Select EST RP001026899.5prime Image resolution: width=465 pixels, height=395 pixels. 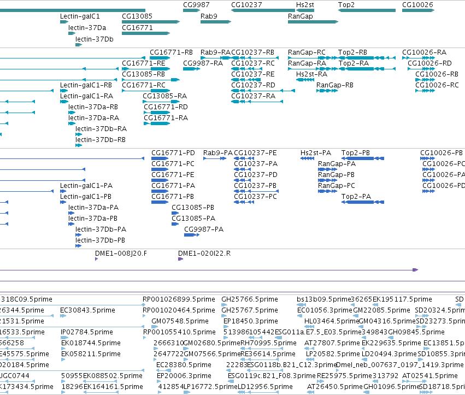[x=179, y=299]
